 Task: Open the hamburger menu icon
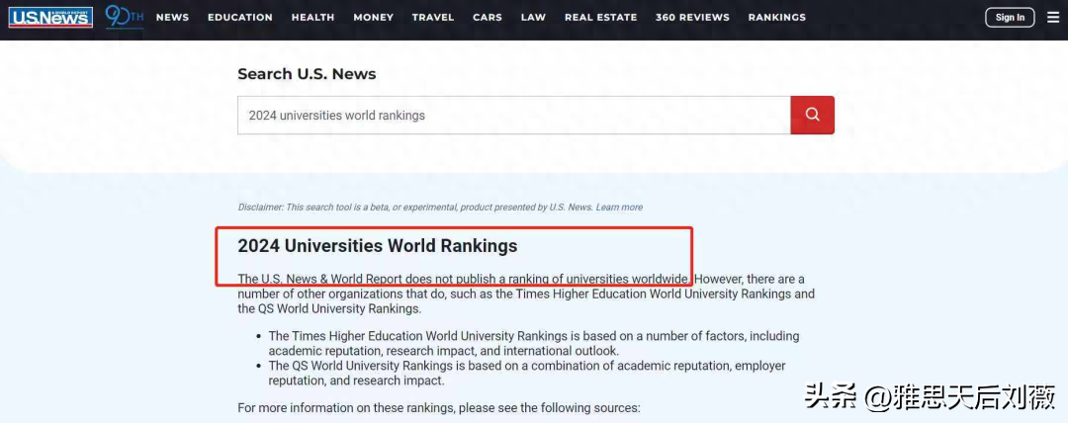[1052, 17]
